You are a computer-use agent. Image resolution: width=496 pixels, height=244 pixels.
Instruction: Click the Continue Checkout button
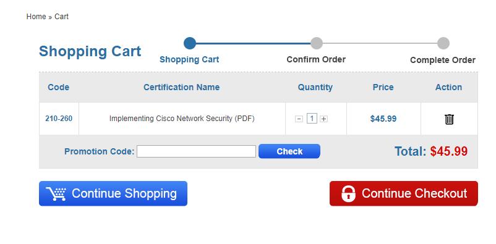[x=404, y=193]
